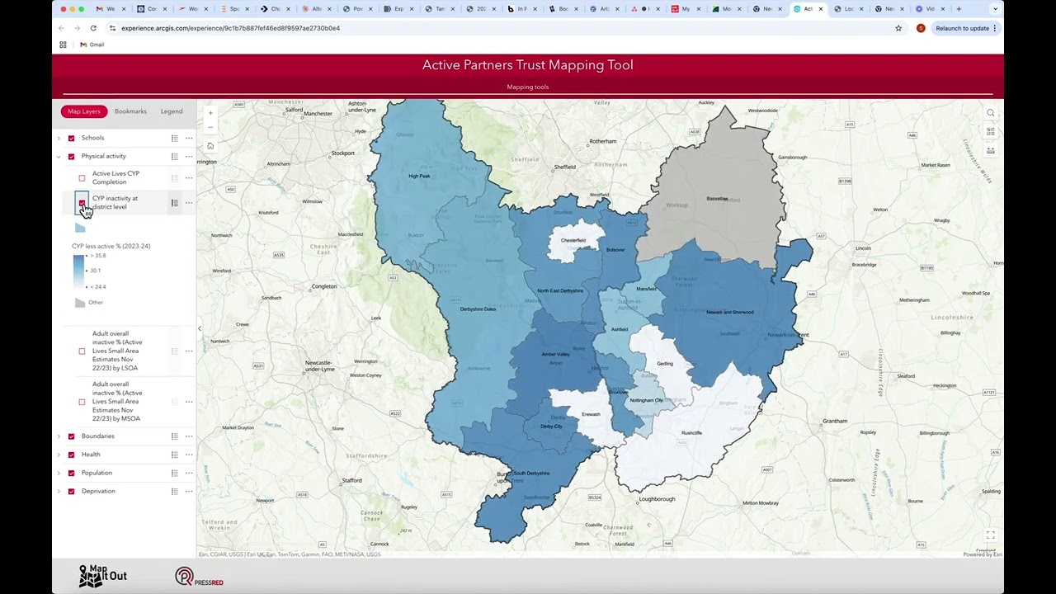Expand the Deprivation layer group
Viewport: 1056px width, 594px height.
pyautogui.click(x=59, y=491)
